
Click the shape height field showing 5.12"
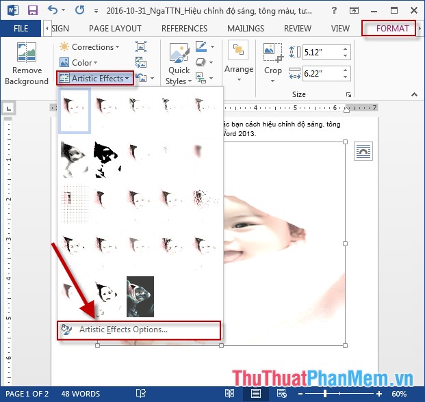pos(322,52)
